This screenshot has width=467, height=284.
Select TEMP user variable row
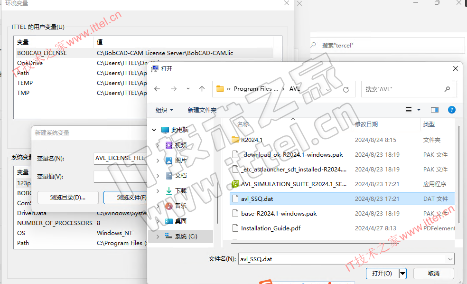coord(82,83)
